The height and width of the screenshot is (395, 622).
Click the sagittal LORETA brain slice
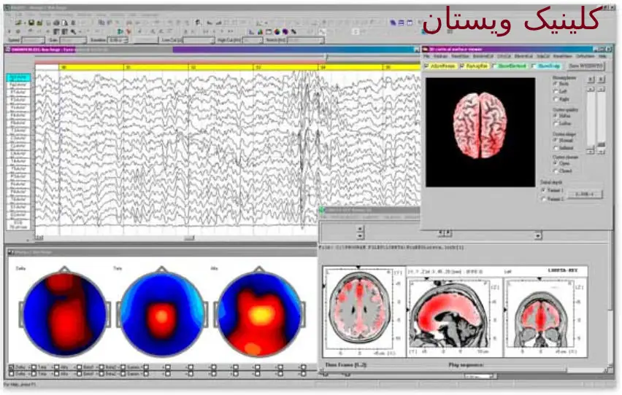click(450, 315)
